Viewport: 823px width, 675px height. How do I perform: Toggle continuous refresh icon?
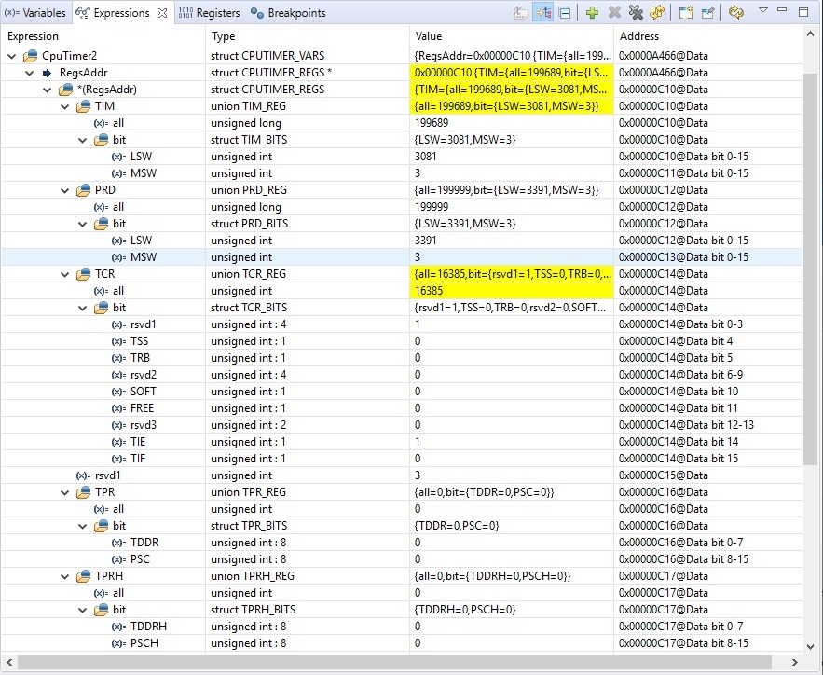point(736,13)
